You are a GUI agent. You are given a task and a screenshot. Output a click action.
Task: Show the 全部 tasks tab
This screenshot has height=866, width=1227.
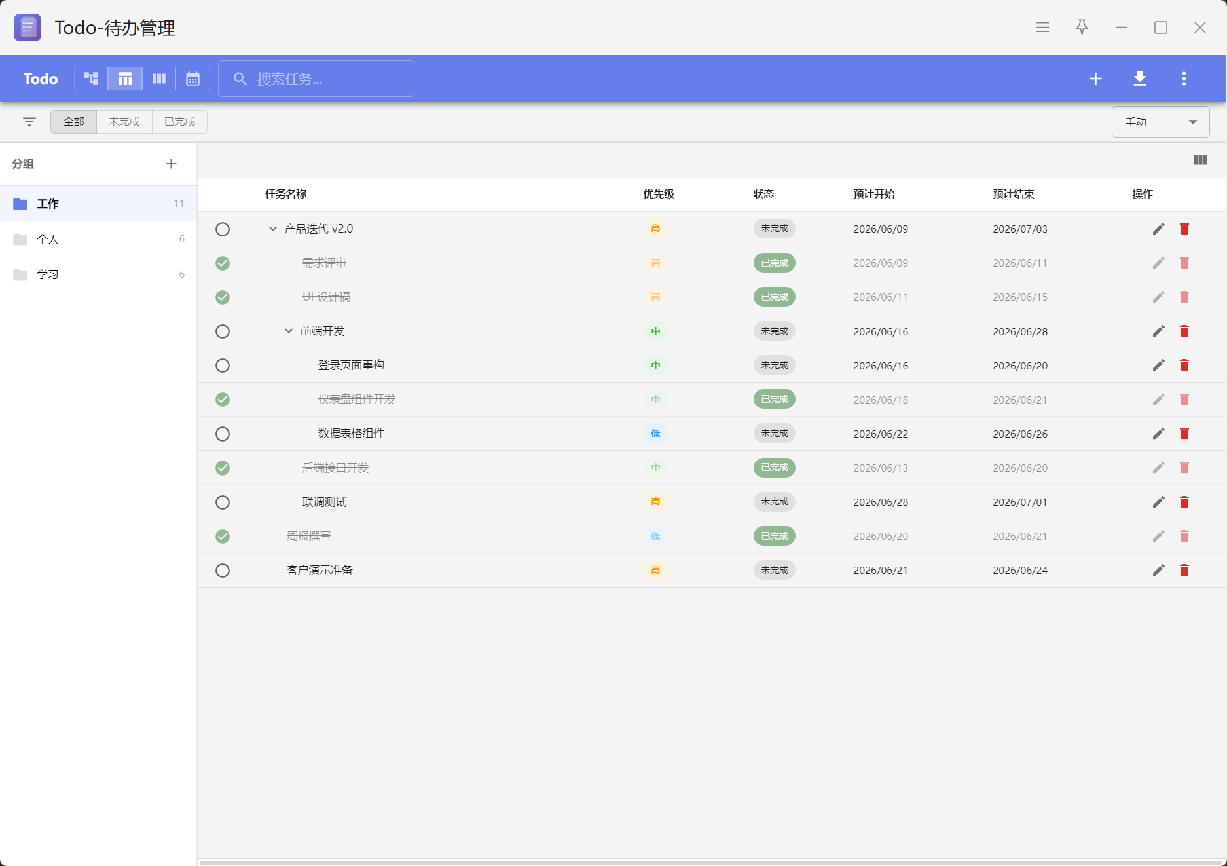pyautogui.click(x=74, y=122)
